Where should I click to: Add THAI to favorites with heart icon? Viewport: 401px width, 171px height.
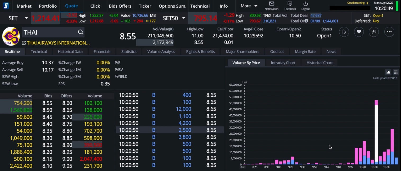(359, 32)
